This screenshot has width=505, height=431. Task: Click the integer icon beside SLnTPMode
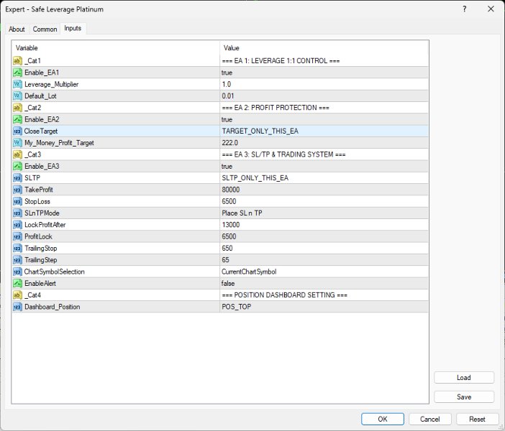tap(17, 213)
